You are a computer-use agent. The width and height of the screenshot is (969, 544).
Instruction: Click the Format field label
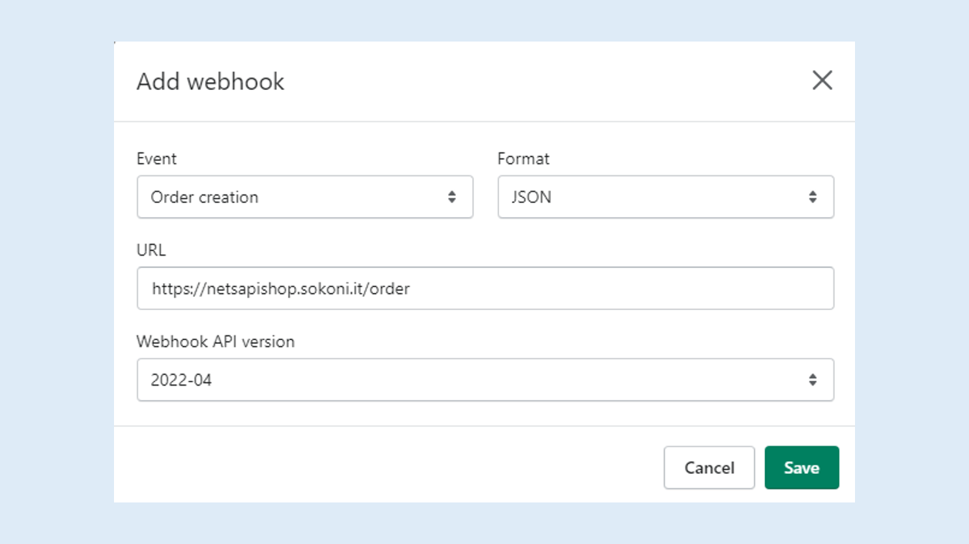524,159
